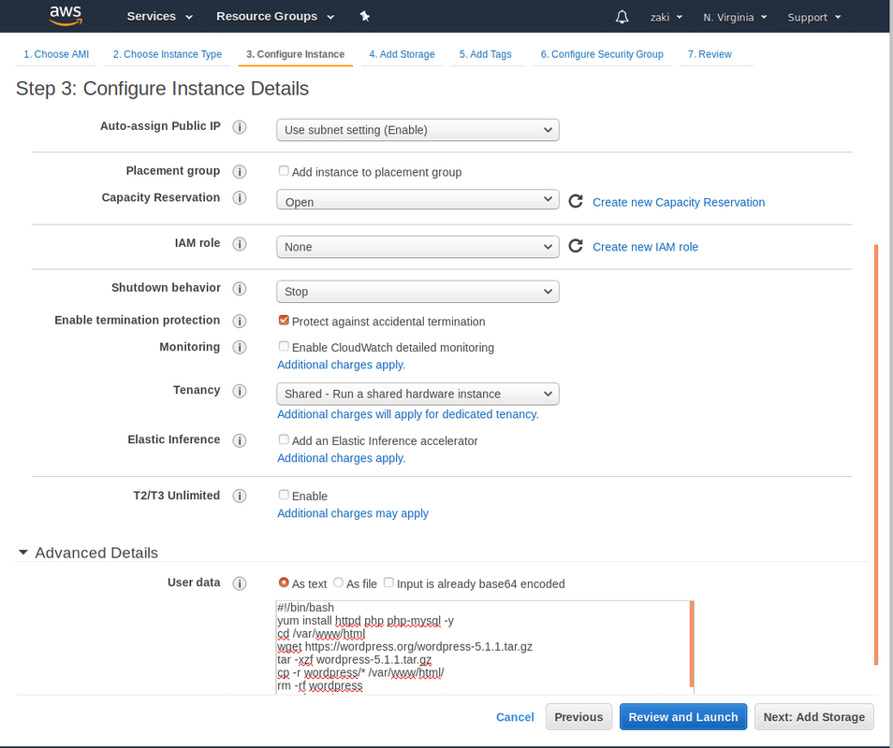The image size is (893, 748).
Task: Refresh the IAM role list
Action: 575,246
